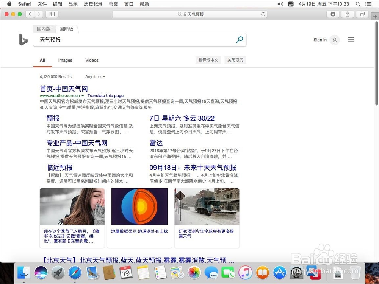Viewport: 379px width, 284px height.
Task: Open Calendar from the Dock
Action: [x=126, y=273]
